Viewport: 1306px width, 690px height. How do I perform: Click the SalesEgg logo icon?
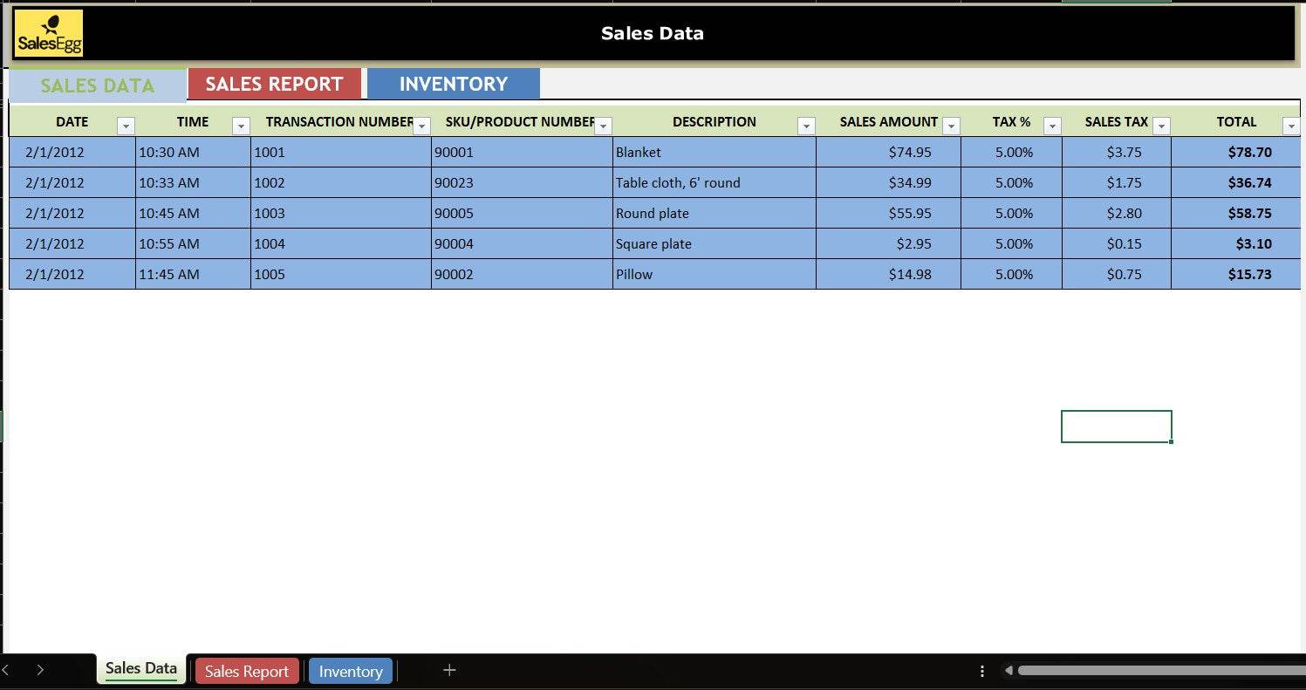pos(49,34)
